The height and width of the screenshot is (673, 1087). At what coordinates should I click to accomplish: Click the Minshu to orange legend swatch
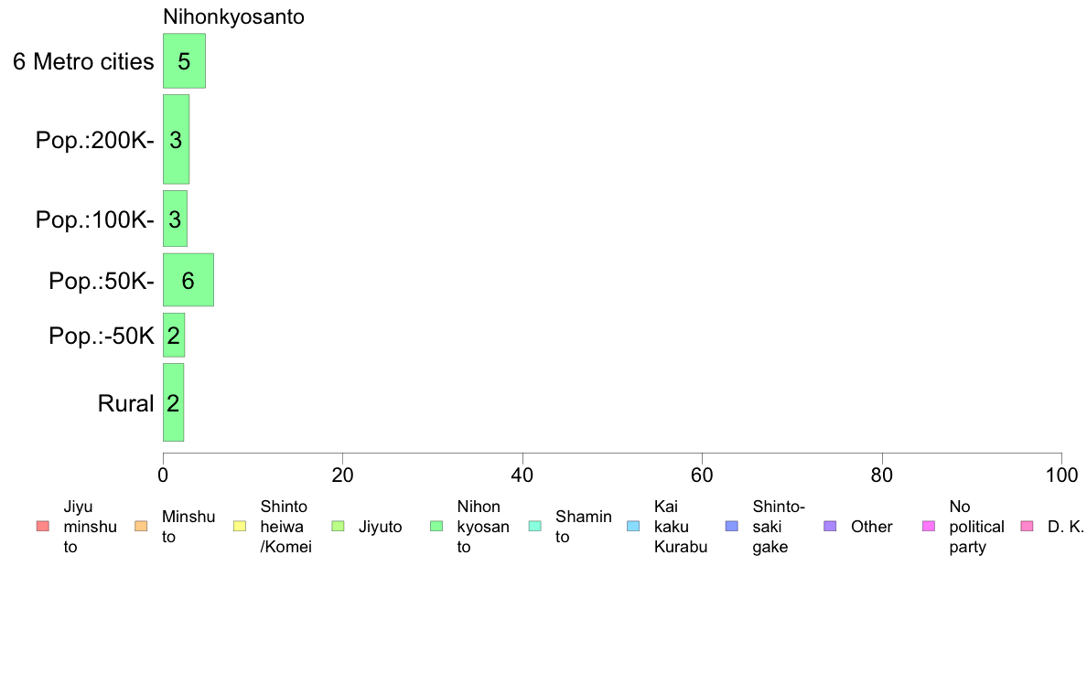(x=142, y=526)
